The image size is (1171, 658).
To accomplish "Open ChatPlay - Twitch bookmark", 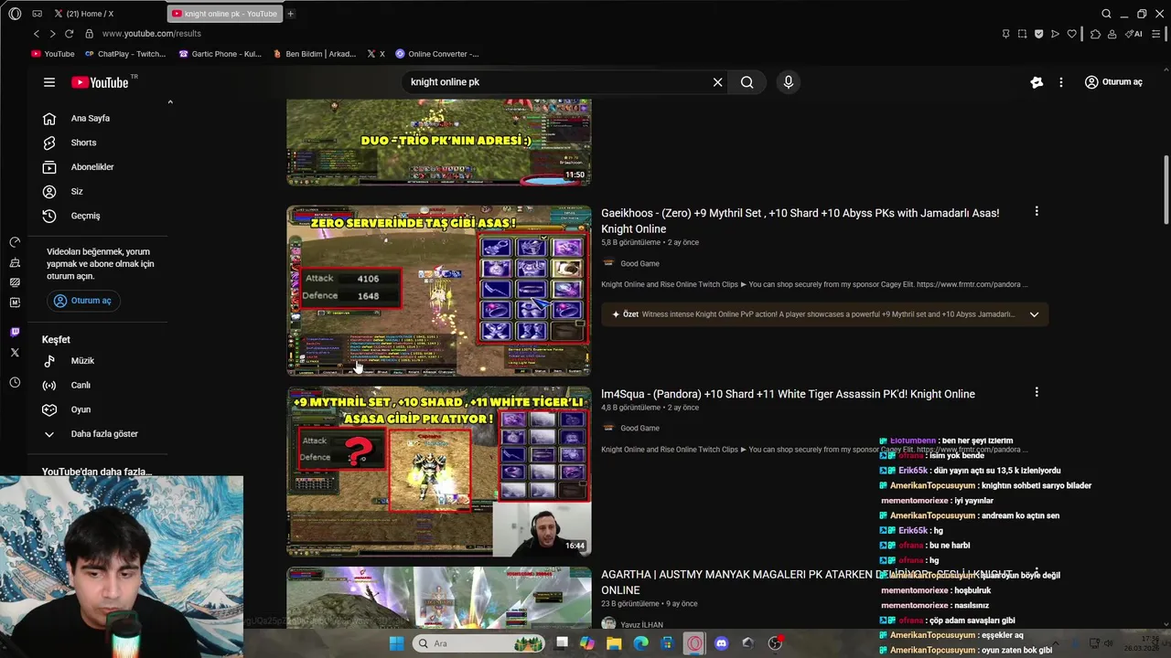I will 125,54.
